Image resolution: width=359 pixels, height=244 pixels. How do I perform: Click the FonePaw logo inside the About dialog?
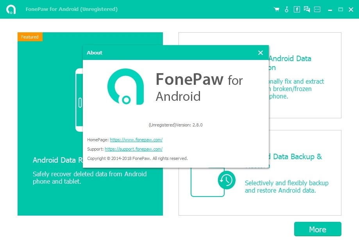point(125,86)
